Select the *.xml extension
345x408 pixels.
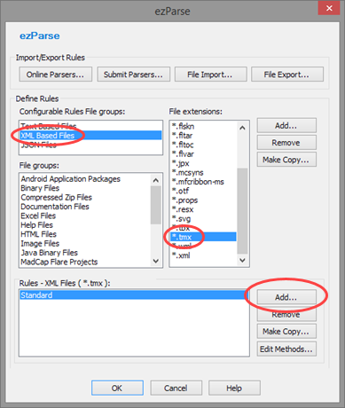click(204, 255)
